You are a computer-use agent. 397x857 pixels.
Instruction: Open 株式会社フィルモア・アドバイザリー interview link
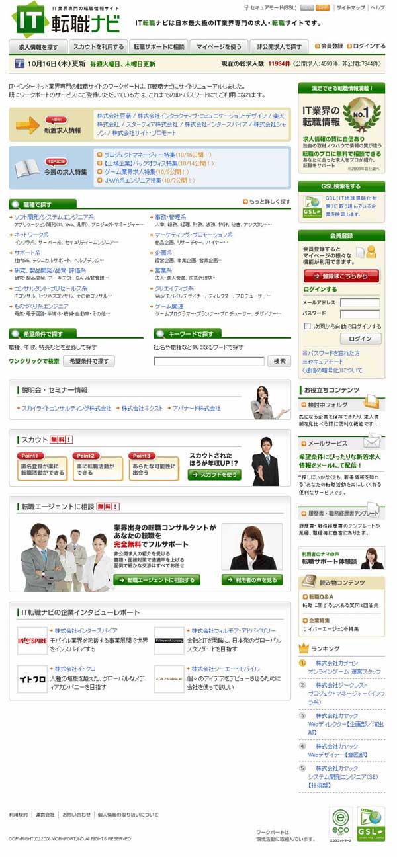pos(231,631)
